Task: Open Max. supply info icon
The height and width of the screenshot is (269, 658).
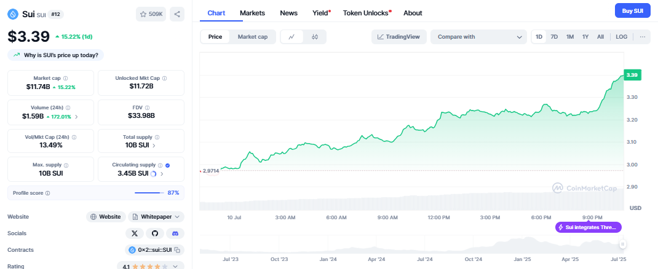Action: pos(66,165)
